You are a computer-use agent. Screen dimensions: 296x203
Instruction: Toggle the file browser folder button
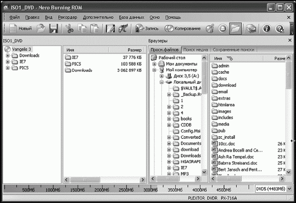pyautogui.click(x=235, y=29)
